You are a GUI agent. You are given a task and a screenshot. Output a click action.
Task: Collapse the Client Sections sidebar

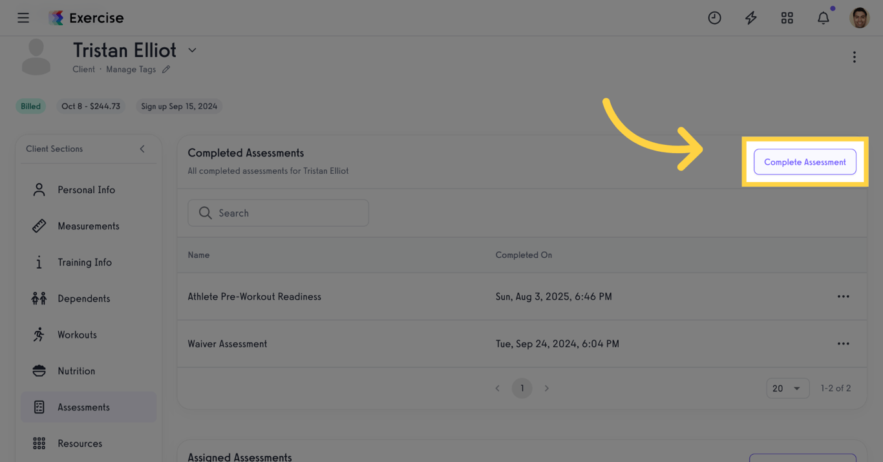tap(142, 149)
